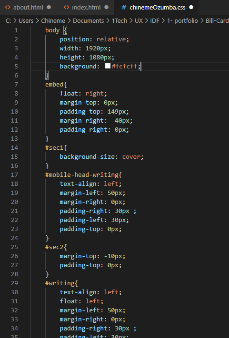
Task: Click line number 17 in the gutter
Action: coord(14,175)
